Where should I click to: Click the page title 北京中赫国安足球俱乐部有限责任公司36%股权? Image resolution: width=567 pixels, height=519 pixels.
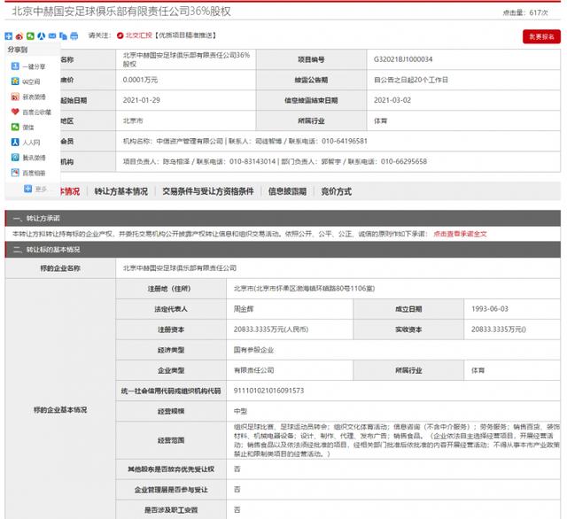pyautogui.click(x=121, y=12)
